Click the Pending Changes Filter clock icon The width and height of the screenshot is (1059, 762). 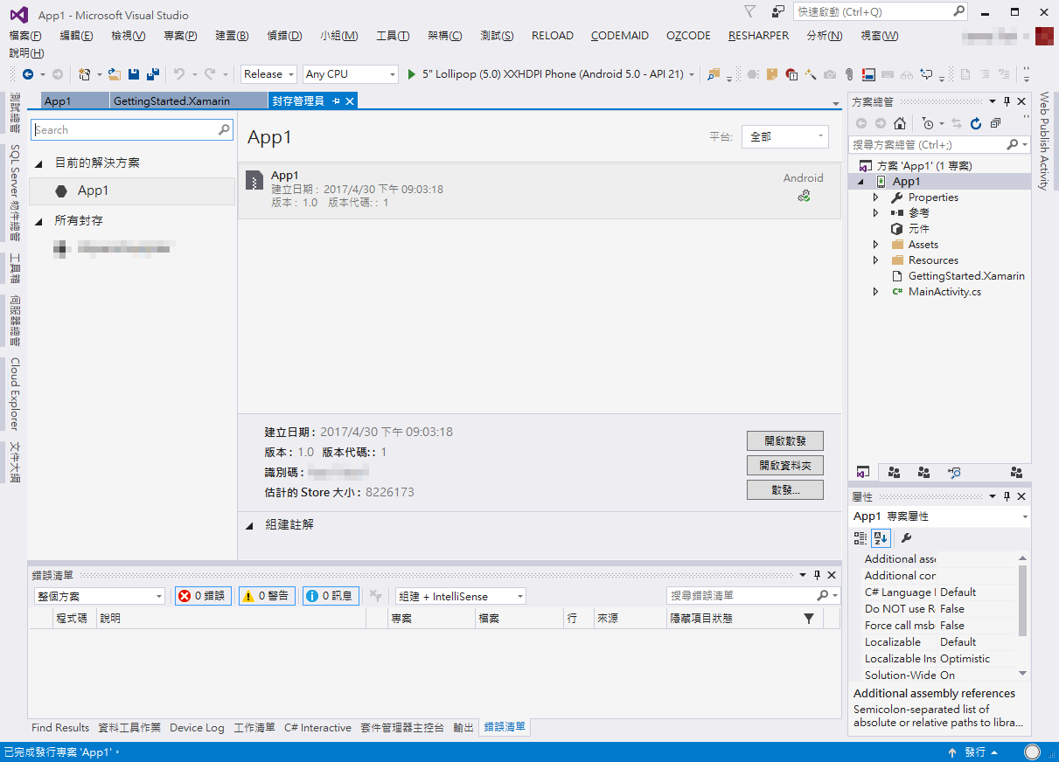927,124
